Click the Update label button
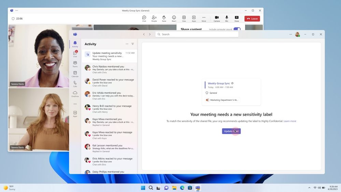Image resolution: width=341 pixels, height=192 pixels. (x=231, y=131)
